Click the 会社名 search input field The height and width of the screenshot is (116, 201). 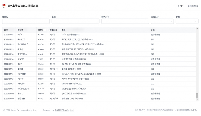click(x=26, y=21)
